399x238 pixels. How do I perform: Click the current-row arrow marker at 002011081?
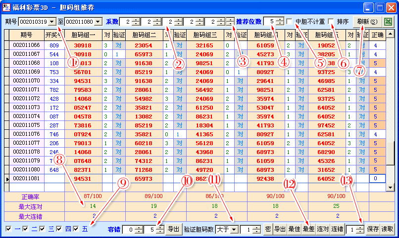click(x=7, y=179)
